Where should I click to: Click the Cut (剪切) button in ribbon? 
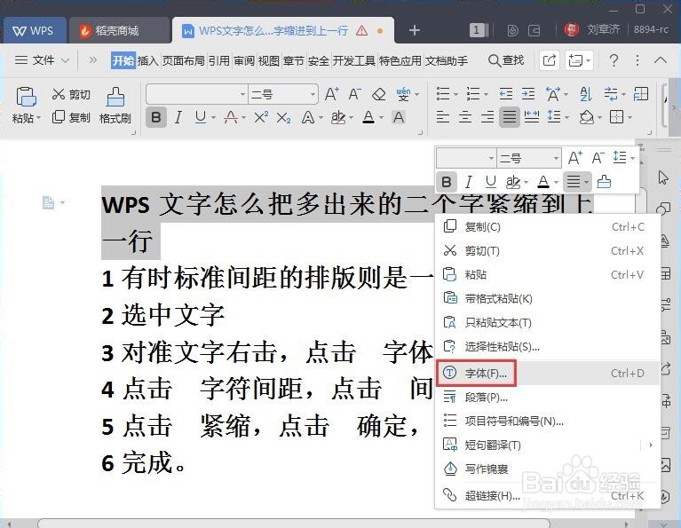tap(71, 94)
